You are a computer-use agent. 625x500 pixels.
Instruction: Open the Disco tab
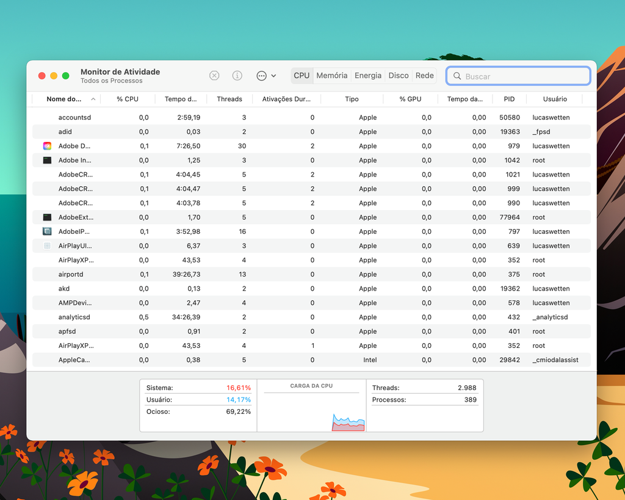pos(399,75)
